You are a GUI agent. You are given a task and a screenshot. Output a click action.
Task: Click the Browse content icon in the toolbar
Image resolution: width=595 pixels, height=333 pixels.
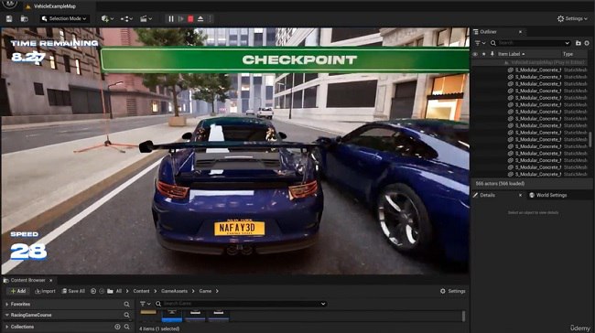[x=25, y=18]
